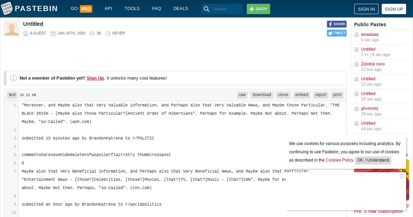View the raw paste
The width and height of the screenshot is (413, 217).
(242, 95)
